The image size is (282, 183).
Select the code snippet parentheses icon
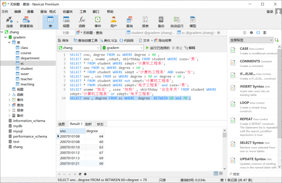tap(258, 33)
